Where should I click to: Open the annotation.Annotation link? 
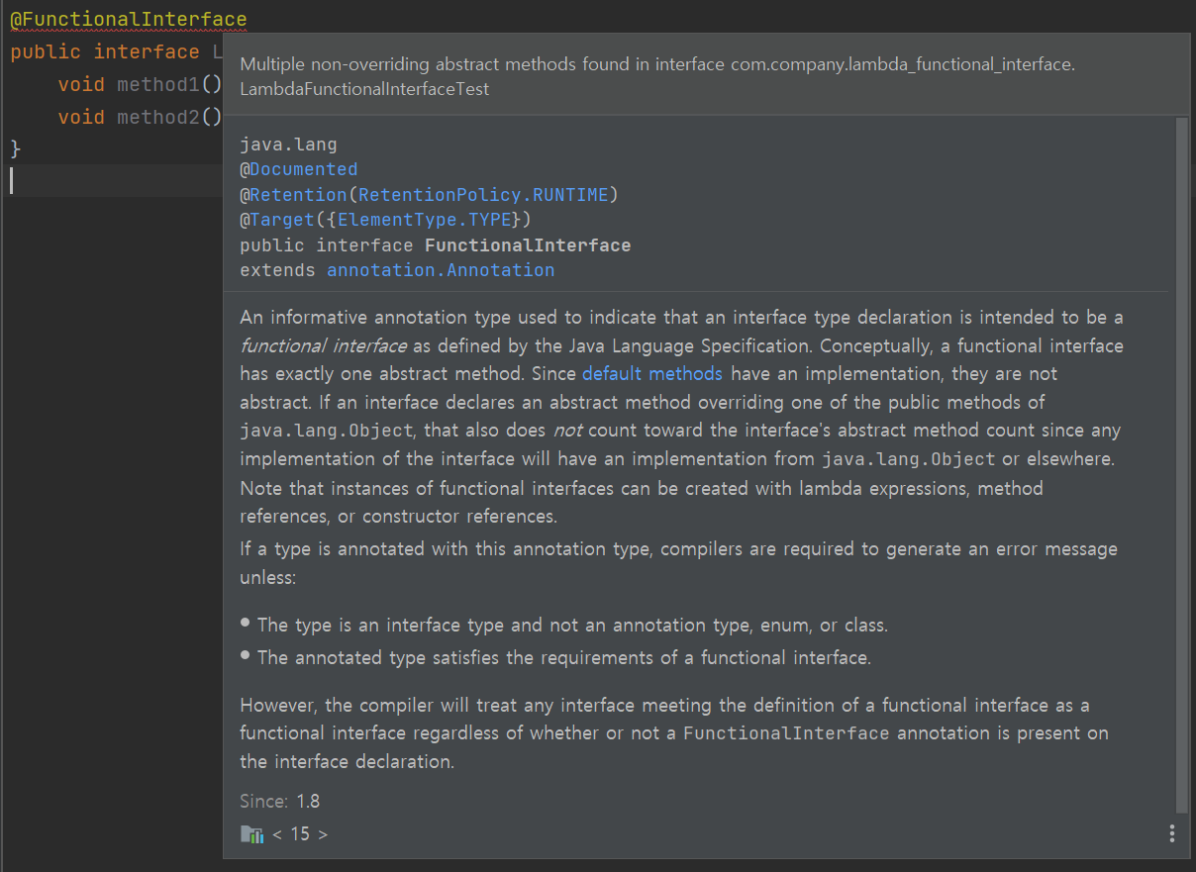coord(441,270)
